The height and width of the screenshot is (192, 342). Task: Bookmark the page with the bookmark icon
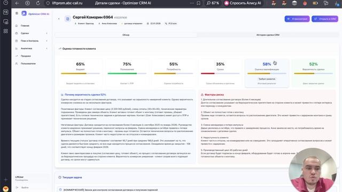198,3
